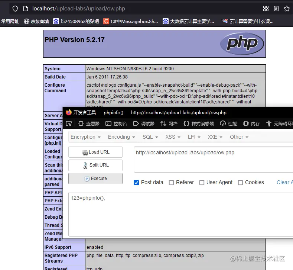Image resolution: width=293 pixels, height=270 pixels.
Task: Click the QR code icon in address bar
Action: [266, 9]
